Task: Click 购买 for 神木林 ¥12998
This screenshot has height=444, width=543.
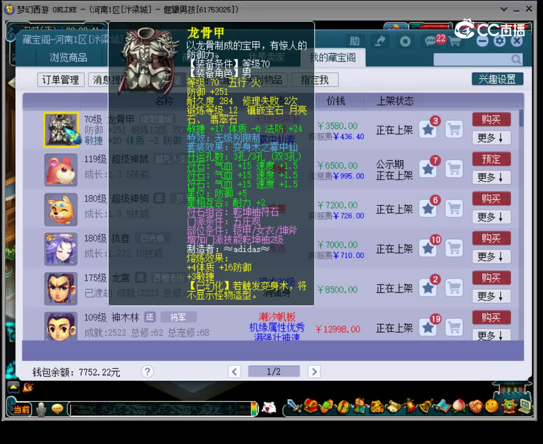Action: (491, 317)
